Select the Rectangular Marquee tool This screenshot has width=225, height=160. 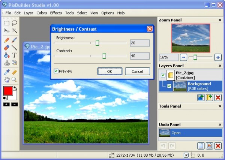7,23
